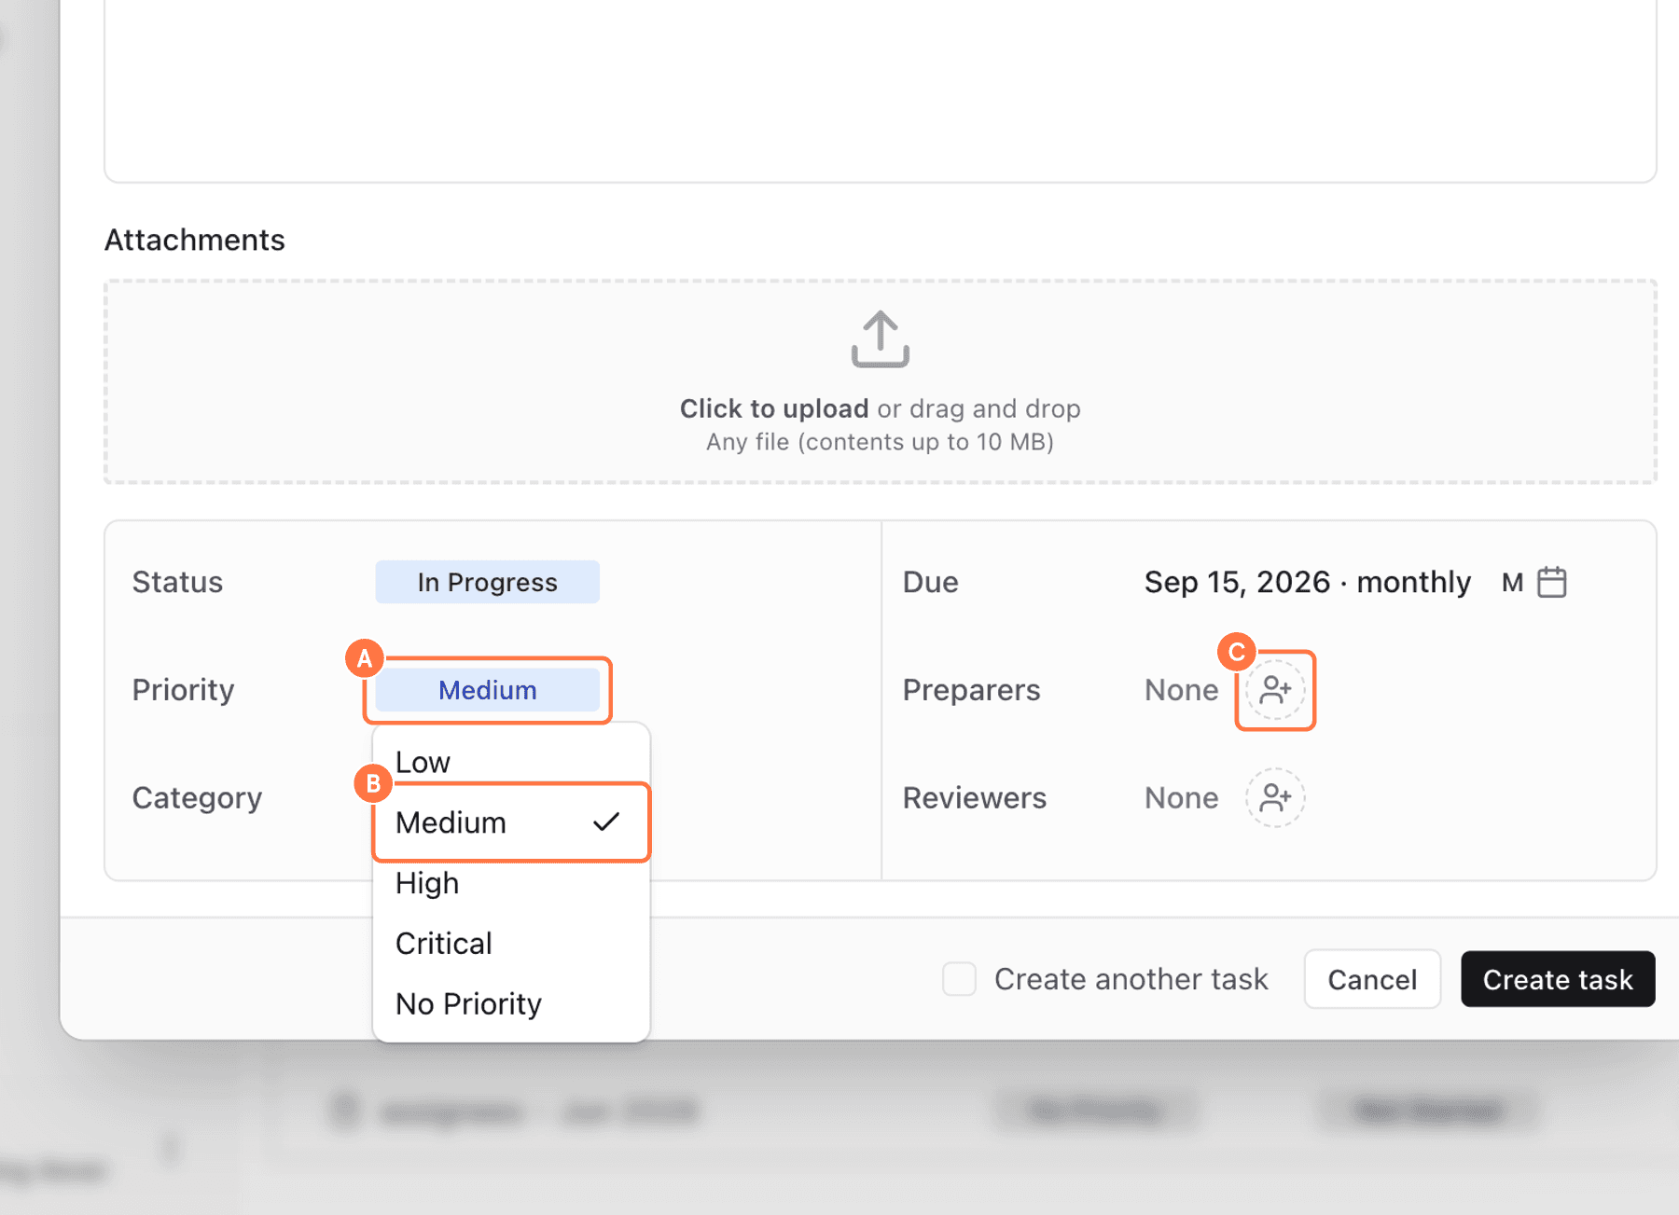Click the Cancel button
1679x1215 pixels.
point(1372,979)
